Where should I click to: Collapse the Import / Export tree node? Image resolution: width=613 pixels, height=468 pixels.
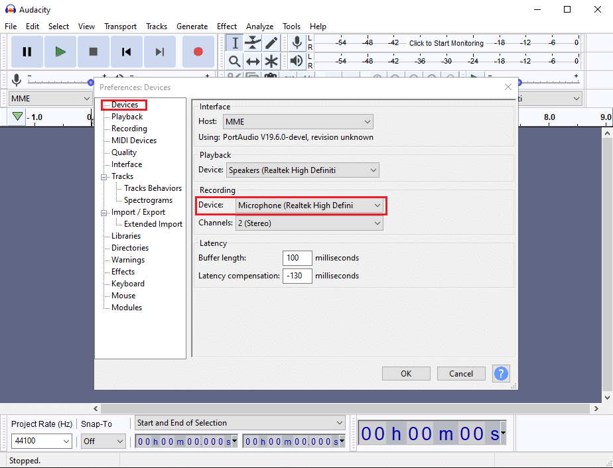104,212
